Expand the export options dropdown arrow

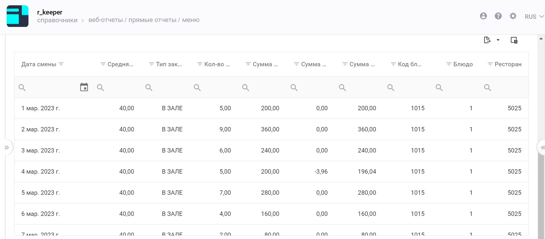point(498,40)
